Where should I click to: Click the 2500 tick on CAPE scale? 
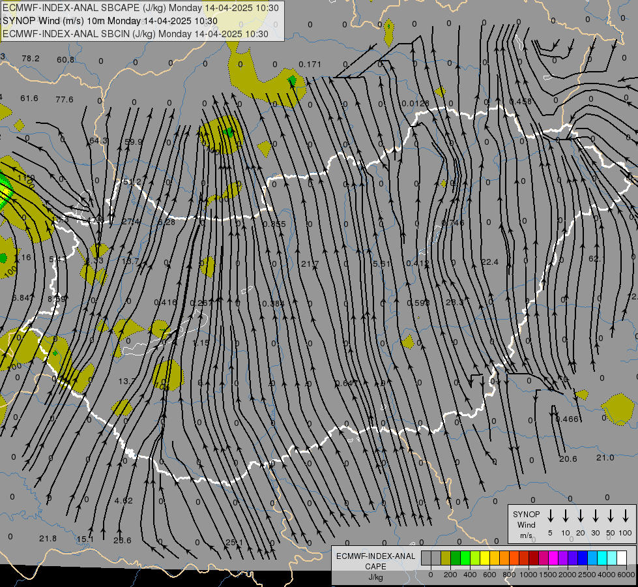pyautogui.click(x=587, y=575)
